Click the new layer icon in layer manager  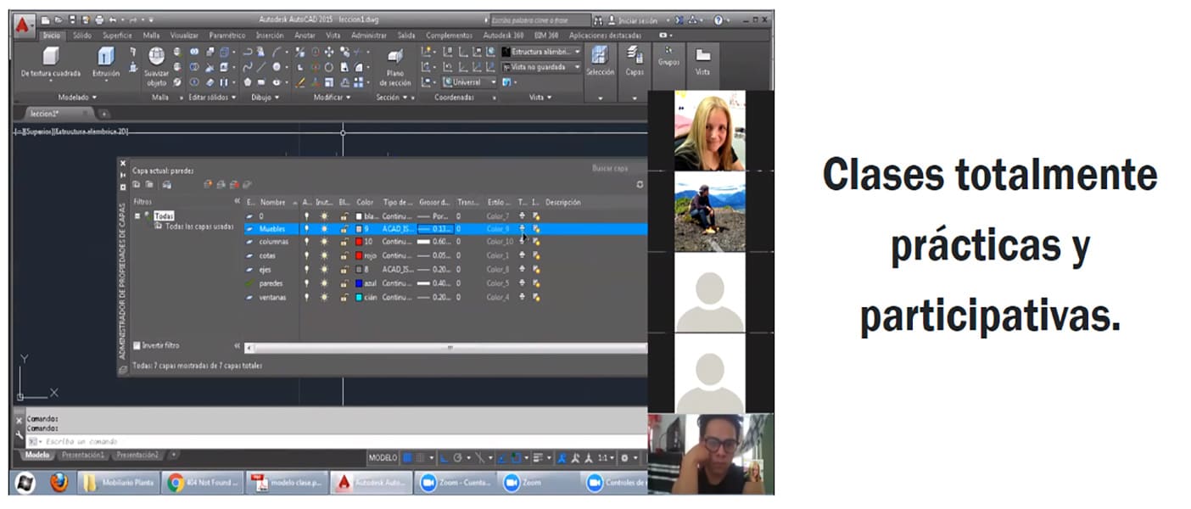[x=209, y=184]
